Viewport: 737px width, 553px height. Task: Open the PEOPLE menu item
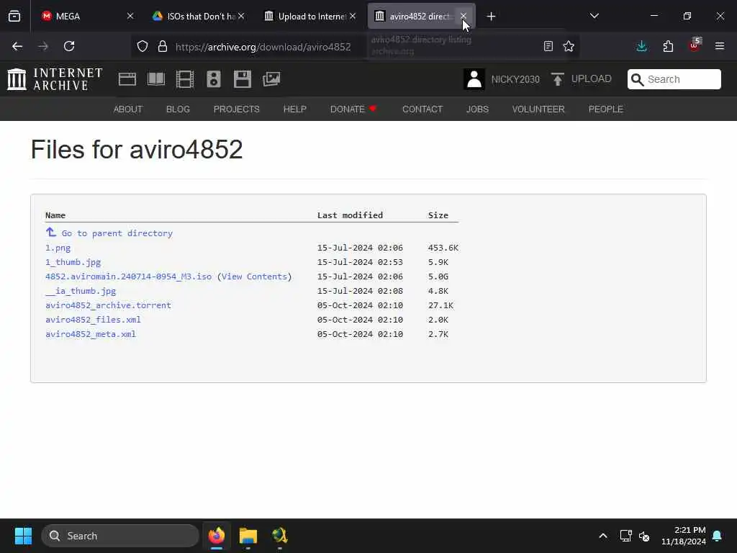(x=606, y=109)
